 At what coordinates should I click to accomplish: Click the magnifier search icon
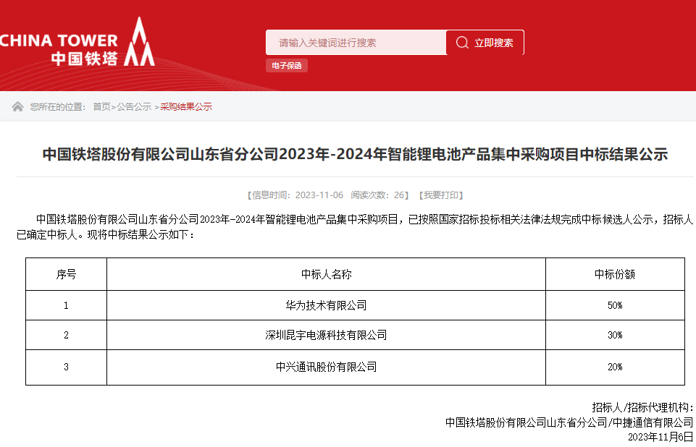tap(461, 42)
